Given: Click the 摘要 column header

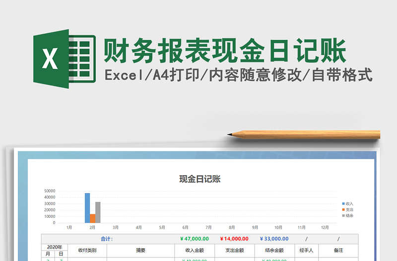Looking at the screenshot, I should tap(140, 251).
